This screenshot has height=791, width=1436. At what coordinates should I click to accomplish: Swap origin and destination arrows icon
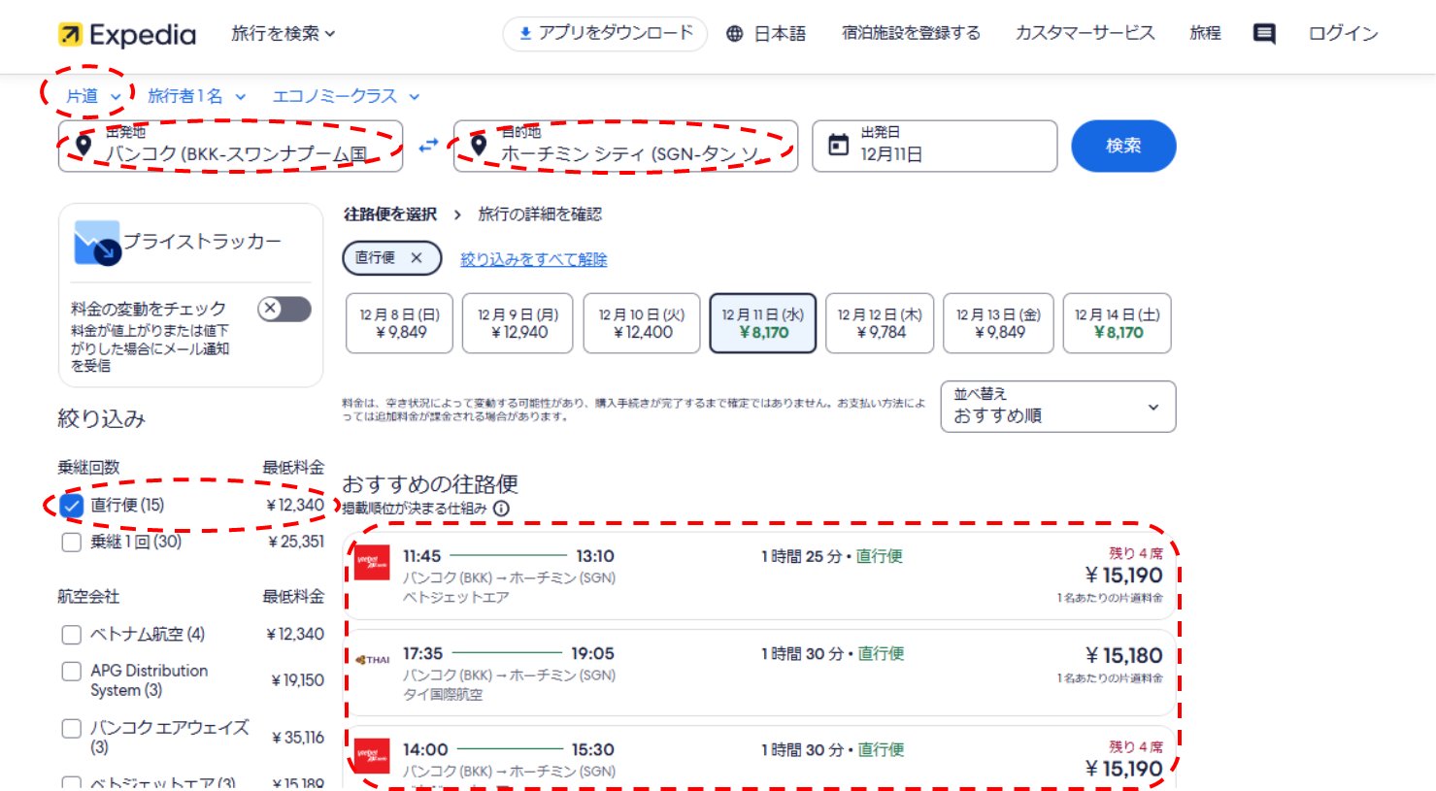[x=428, y=146]
